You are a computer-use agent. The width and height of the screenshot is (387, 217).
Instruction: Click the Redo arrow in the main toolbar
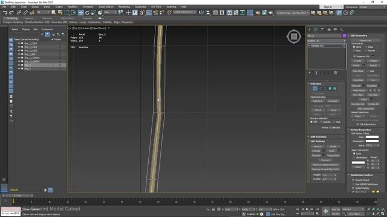[x=11, y=13]
